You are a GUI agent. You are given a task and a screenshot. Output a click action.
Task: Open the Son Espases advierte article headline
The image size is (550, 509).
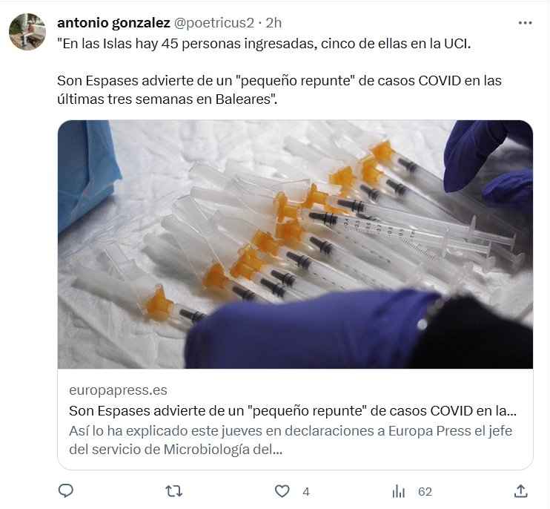point(293,411)
